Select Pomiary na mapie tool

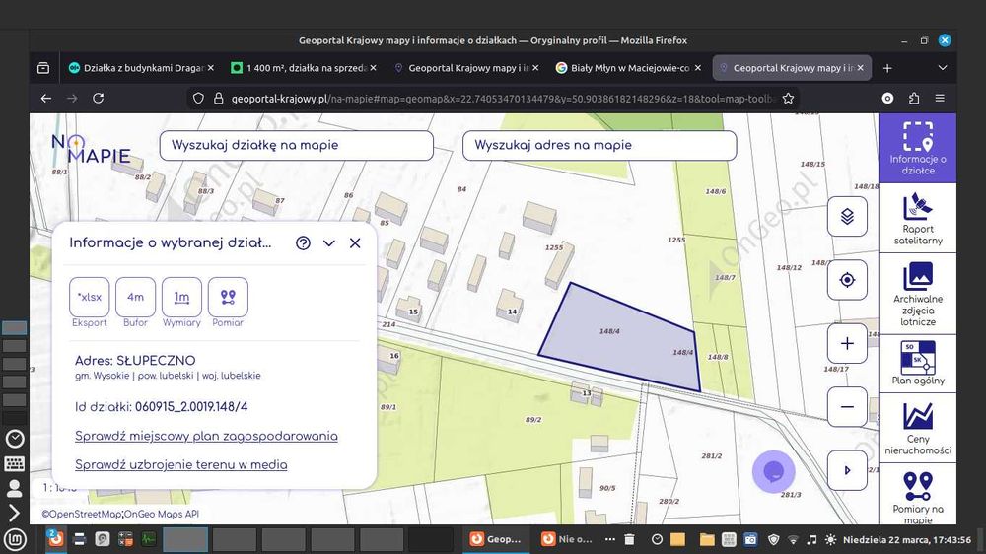click(917, 496)
